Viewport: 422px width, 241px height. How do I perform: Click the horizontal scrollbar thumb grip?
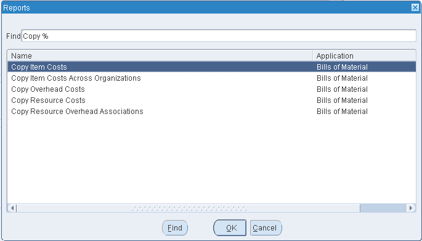coord(189,208)
